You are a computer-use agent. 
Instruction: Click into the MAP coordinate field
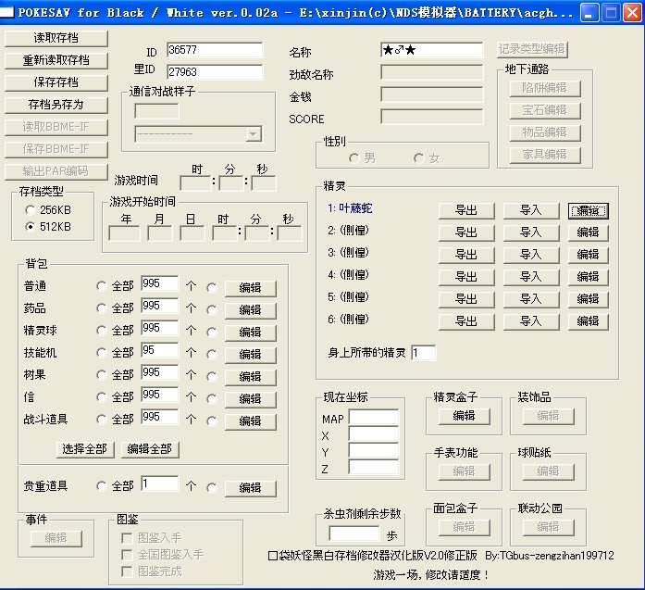tap(374, 417)
